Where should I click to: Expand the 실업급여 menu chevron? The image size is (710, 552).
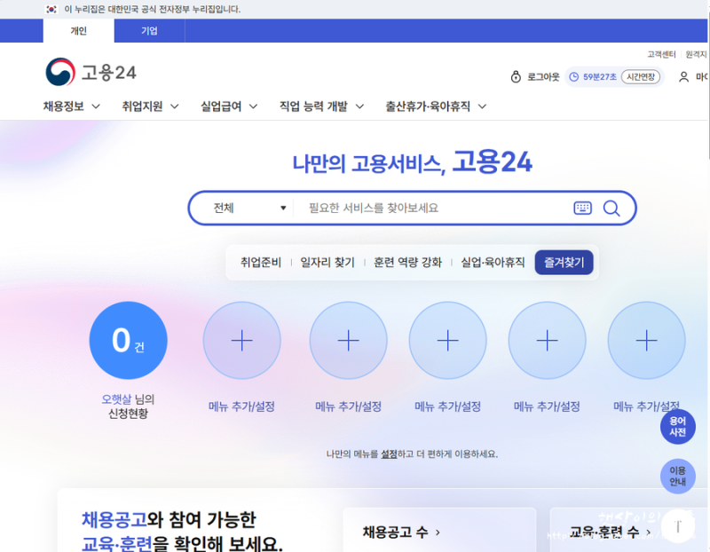pos(254,106)
